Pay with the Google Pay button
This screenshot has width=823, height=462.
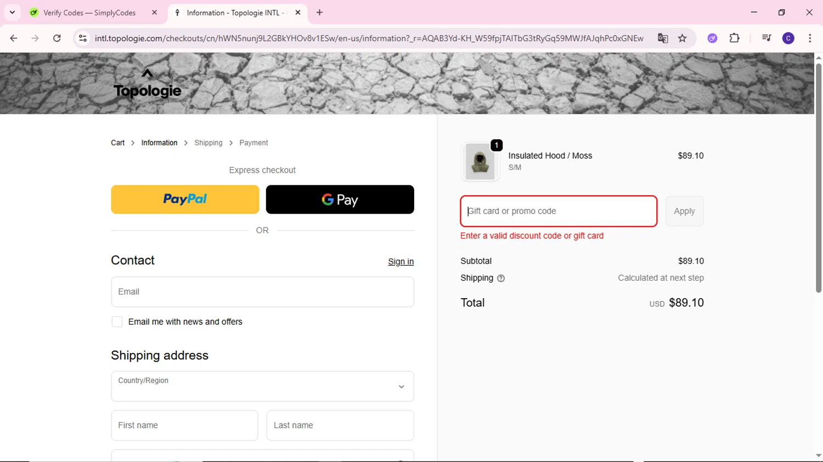point(340,199)
